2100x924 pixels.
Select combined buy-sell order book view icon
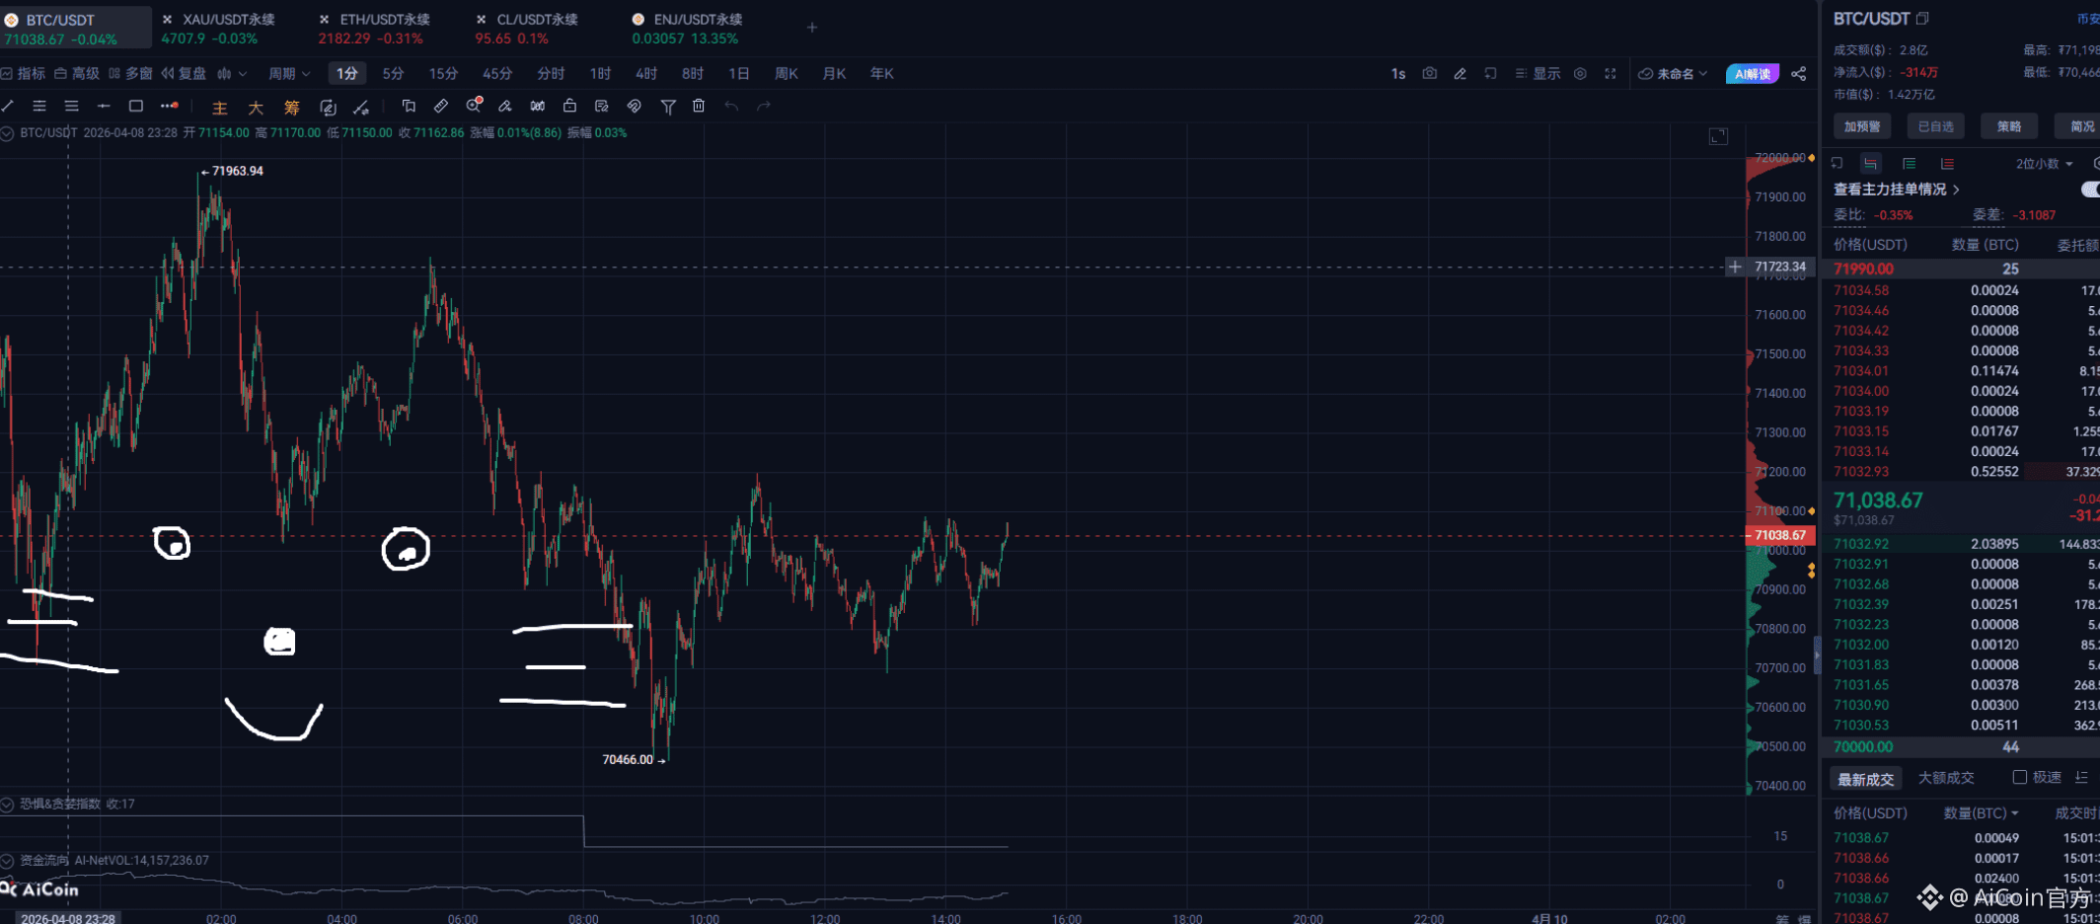pyautogui.click(x=1870, y=164)
